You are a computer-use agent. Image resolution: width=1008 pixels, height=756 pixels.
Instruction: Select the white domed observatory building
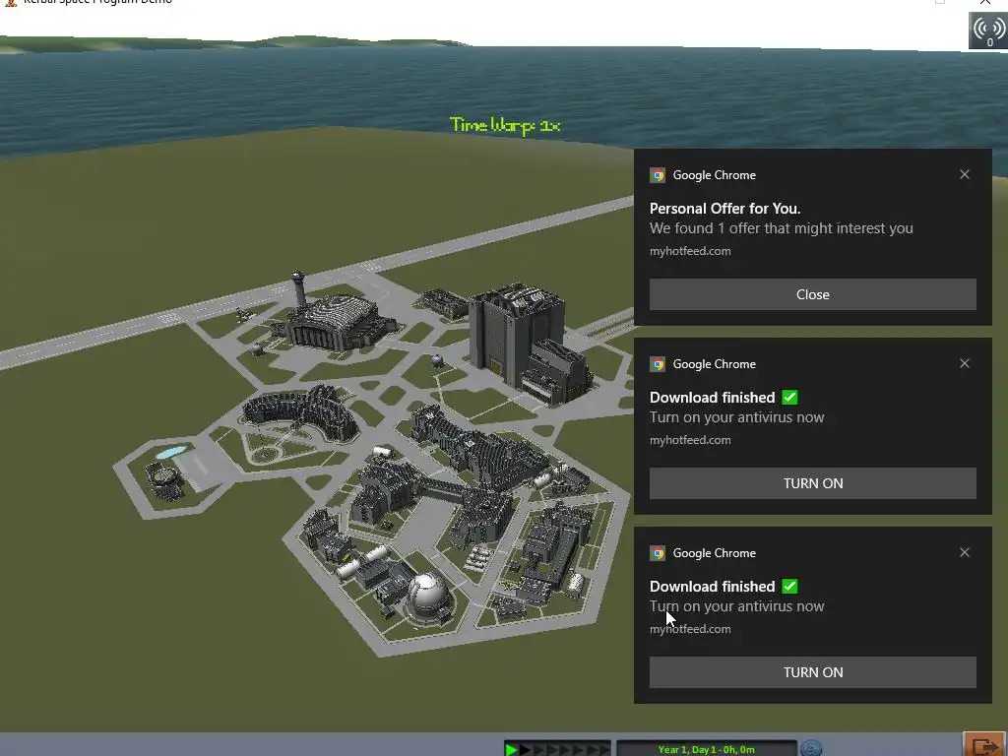click(427, 595)
